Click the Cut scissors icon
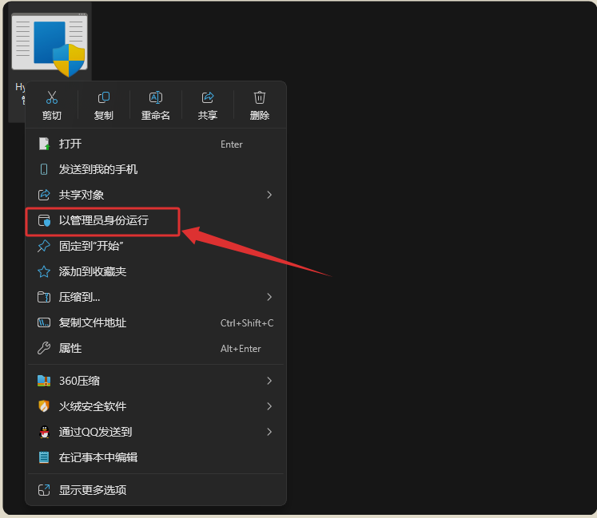This screenshot has width=597, height=518. coord(52,97)
